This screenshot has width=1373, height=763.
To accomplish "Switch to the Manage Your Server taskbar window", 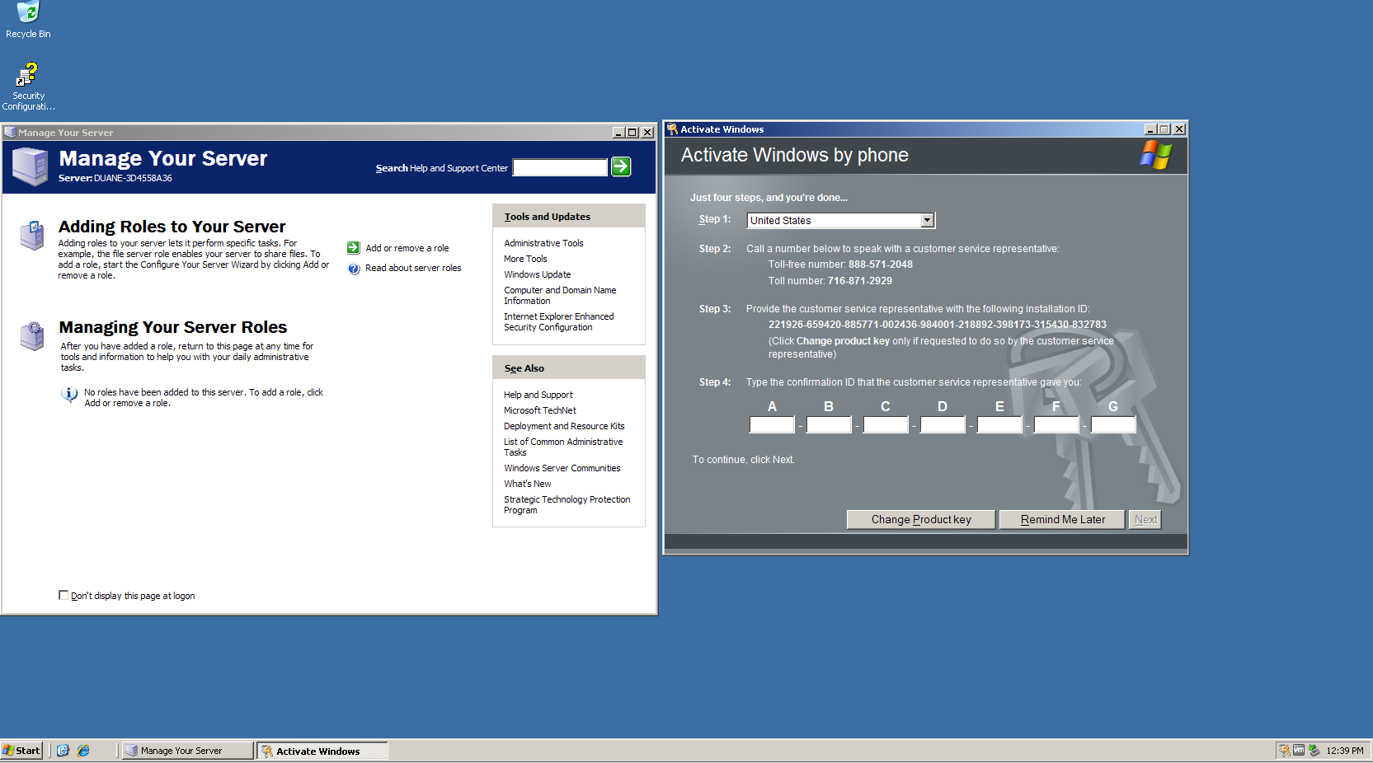I will coord(186,750).
